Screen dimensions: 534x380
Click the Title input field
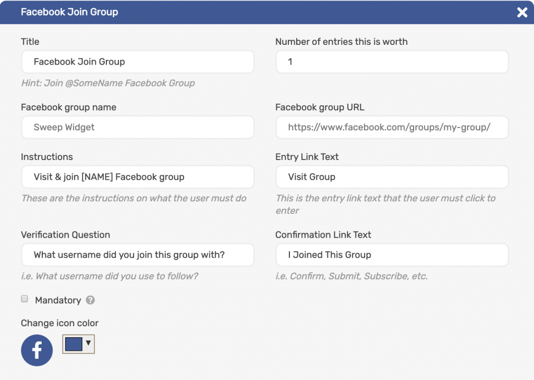pos(138,62)
